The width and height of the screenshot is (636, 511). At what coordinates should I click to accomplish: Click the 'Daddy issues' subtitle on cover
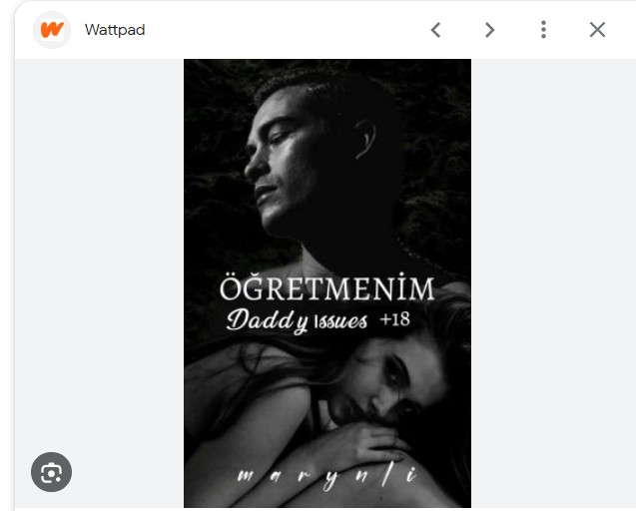297,320
